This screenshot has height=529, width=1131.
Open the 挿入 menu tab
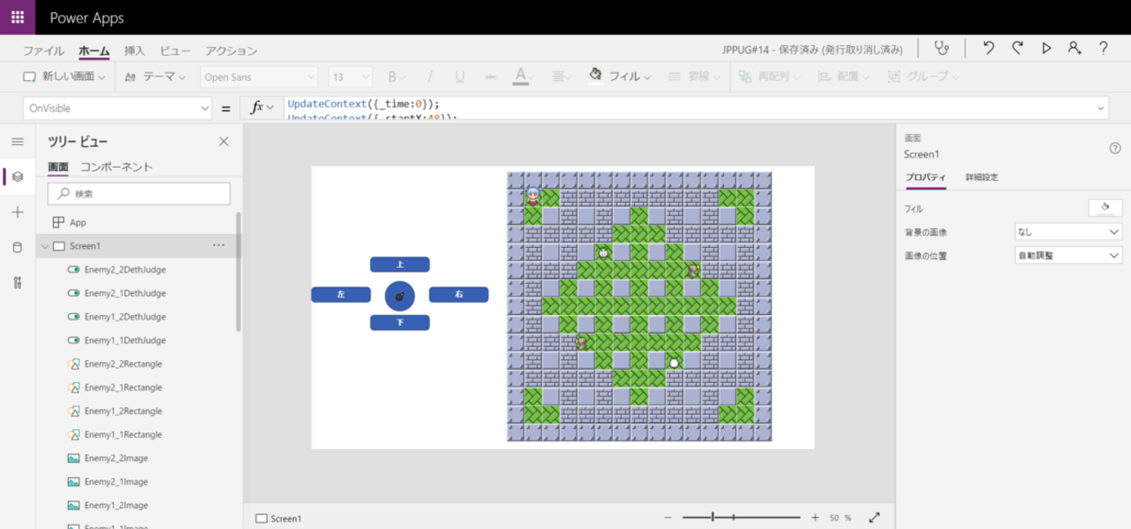[x=135, y=50]
